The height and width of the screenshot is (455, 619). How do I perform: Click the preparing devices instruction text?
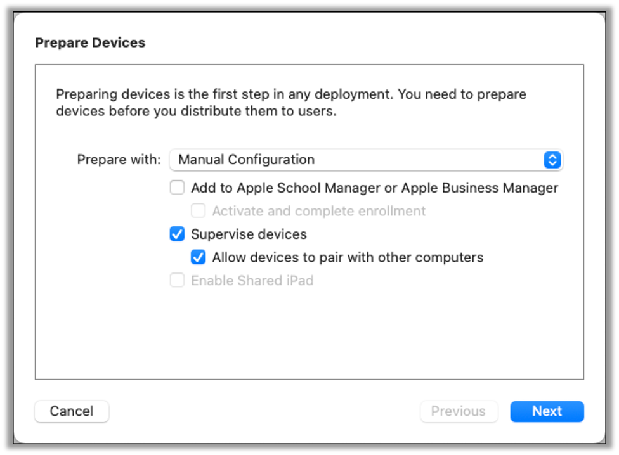pos(291,102)
